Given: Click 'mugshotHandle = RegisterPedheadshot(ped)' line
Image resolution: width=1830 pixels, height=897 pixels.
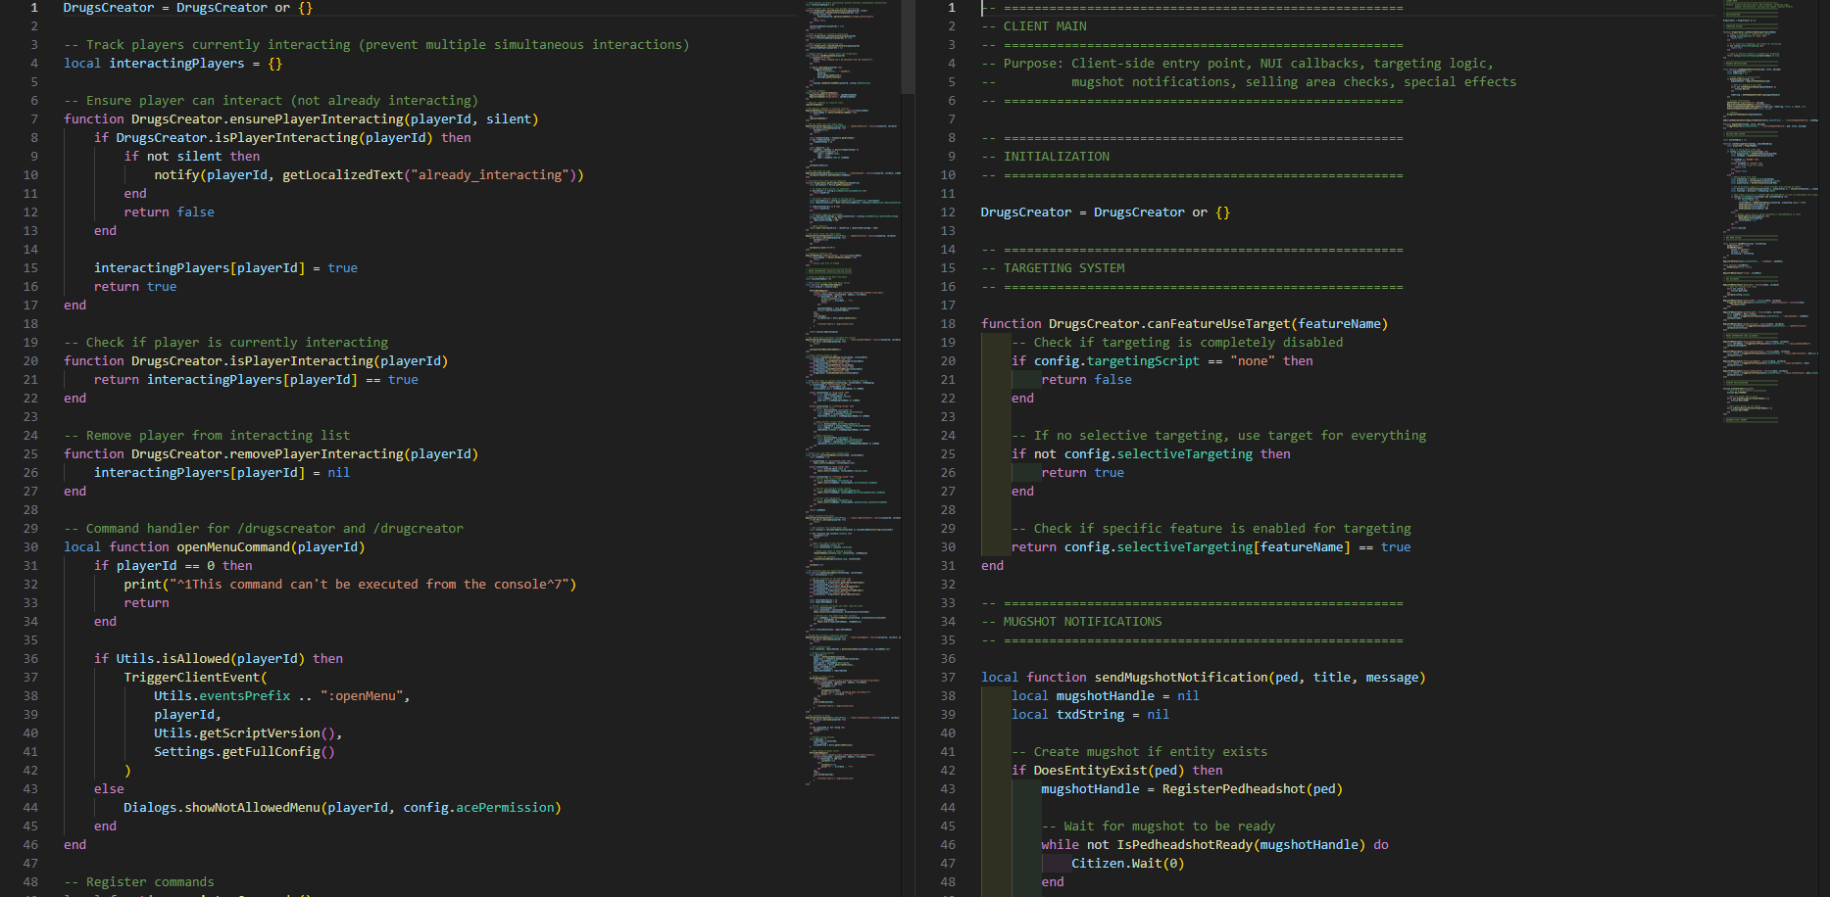Looking at the screenshot, I should point(1192,789).
